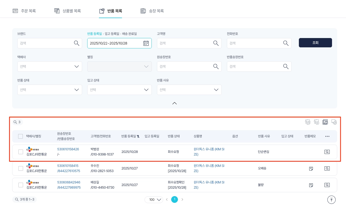The width and height of the screenshot is (346, 215).
Task: View return details for 박범성 row
Action: pos(327,152)
